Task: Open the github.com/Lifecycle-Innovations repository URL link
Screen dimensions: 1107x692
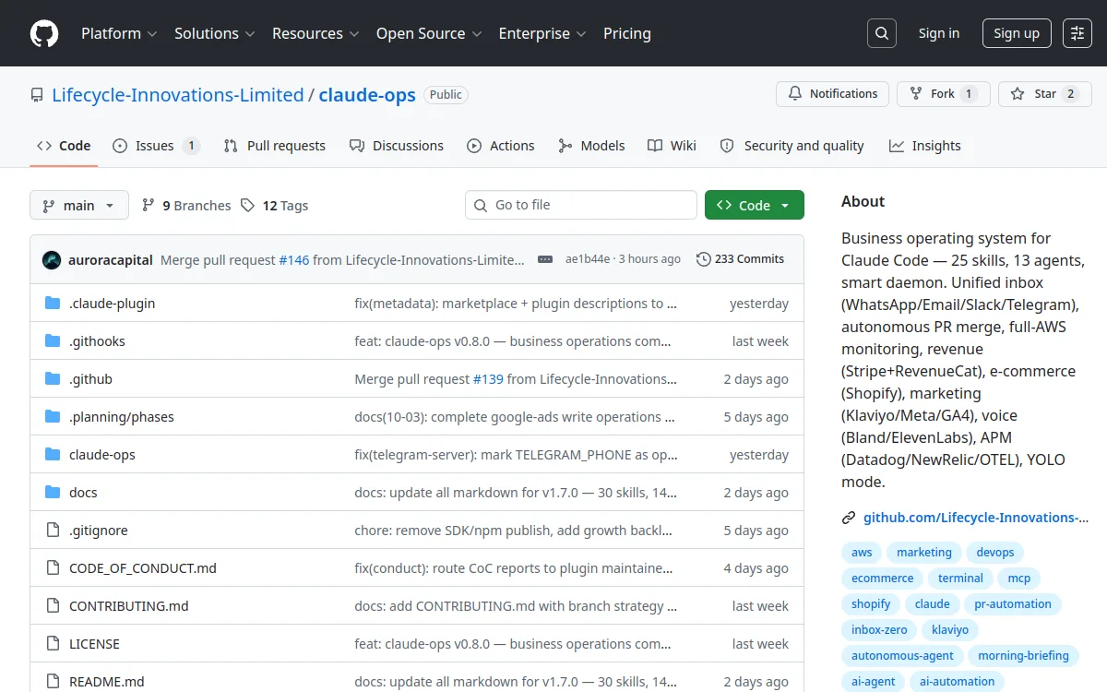Action: [x=976, y=518]
